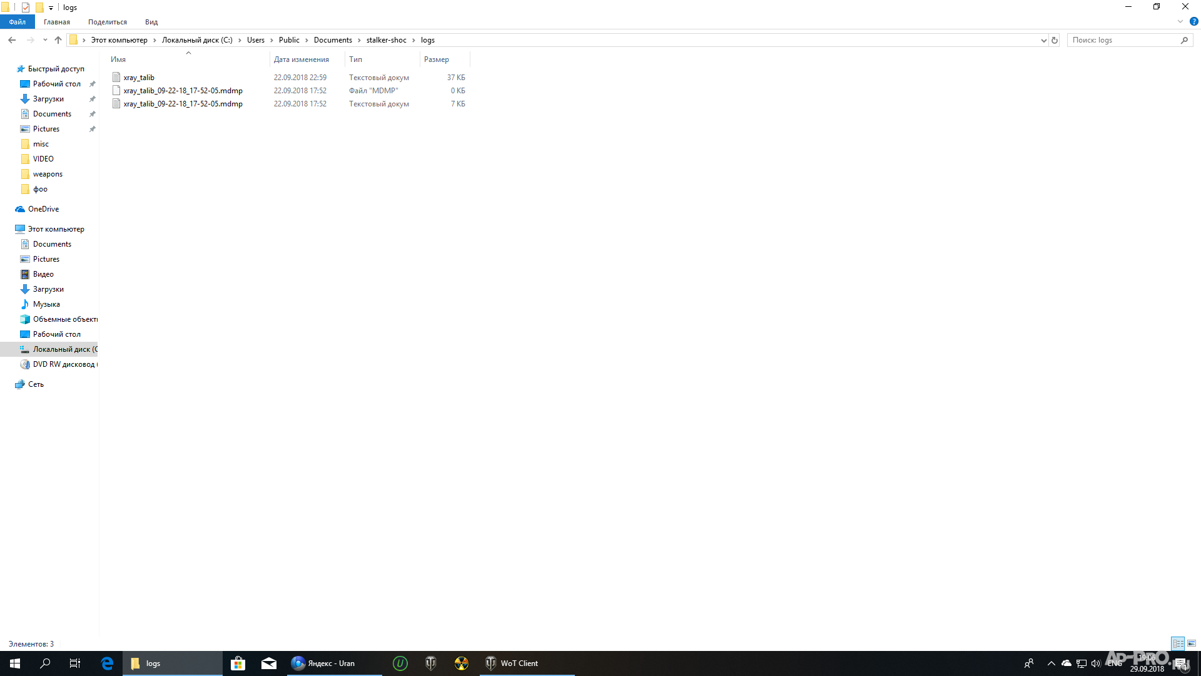Viewport: 1201px width, 676px height.
Task: Click the View menu item
Action: click(152, 21)
